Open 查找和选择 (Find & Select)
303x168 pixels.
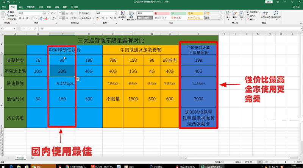point(276,15)
